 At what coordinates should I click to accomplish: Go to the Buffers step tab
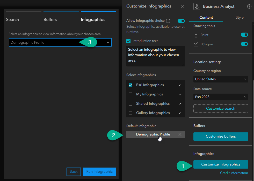[x=50, y=20]
